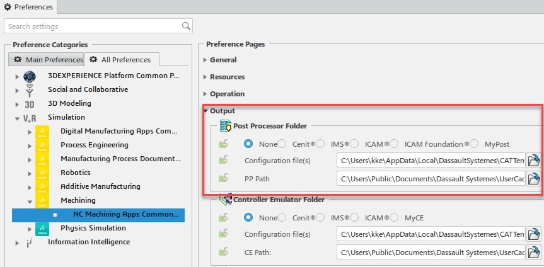This screenshot has width=544, height=267.
Task: Collapse the Machining node
Action: (x=30, y=202)
